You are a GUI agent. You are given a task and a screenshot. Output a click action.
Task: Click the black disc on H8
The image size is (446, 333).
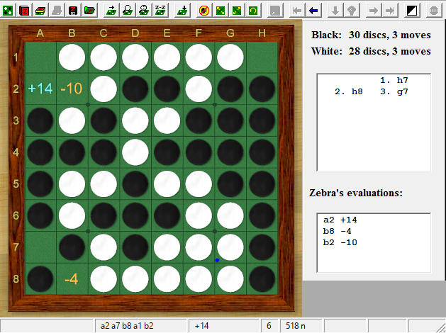[x=262, y=279]
